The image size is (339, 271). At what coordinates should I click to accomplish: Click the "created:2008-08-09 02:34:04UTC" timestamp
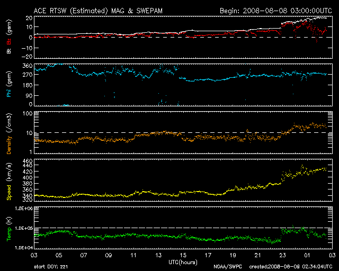pos(291,267)
